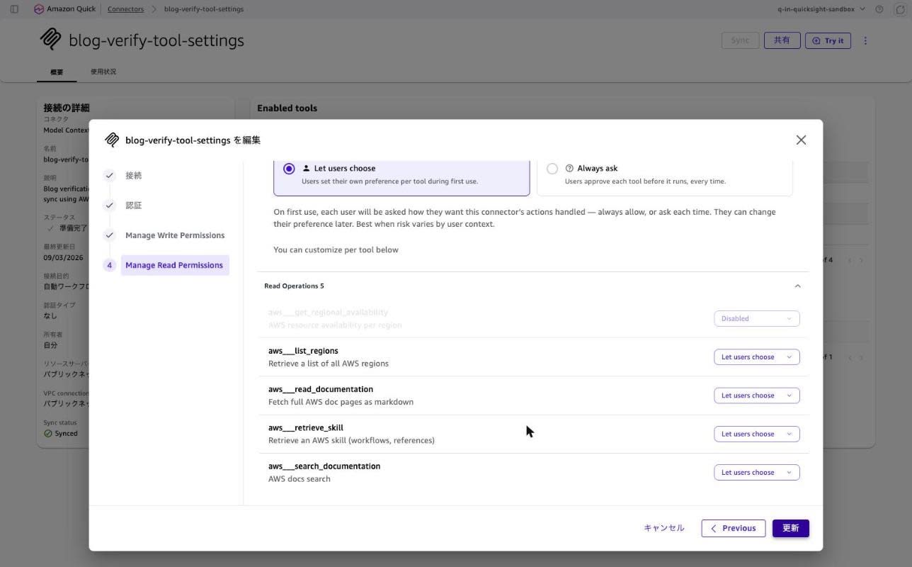Open the 接続 step in wizard
Screen dimensions: 912x567
pyautogui.click(x=134, y=175)
